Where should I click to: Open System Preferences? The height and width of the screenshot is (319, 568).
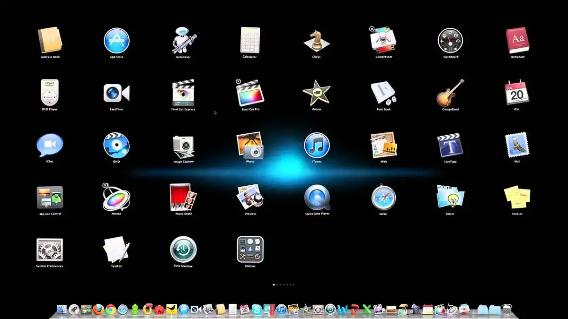point(50,251)
